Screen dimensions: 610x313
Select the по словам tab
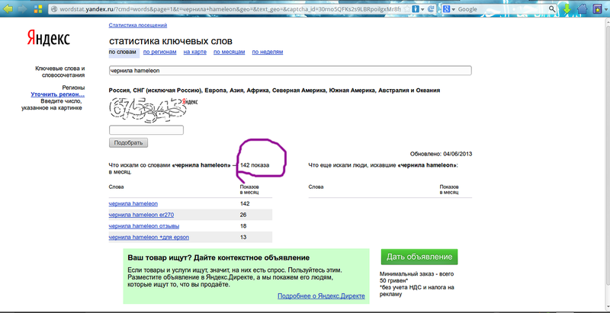[123, 52]
